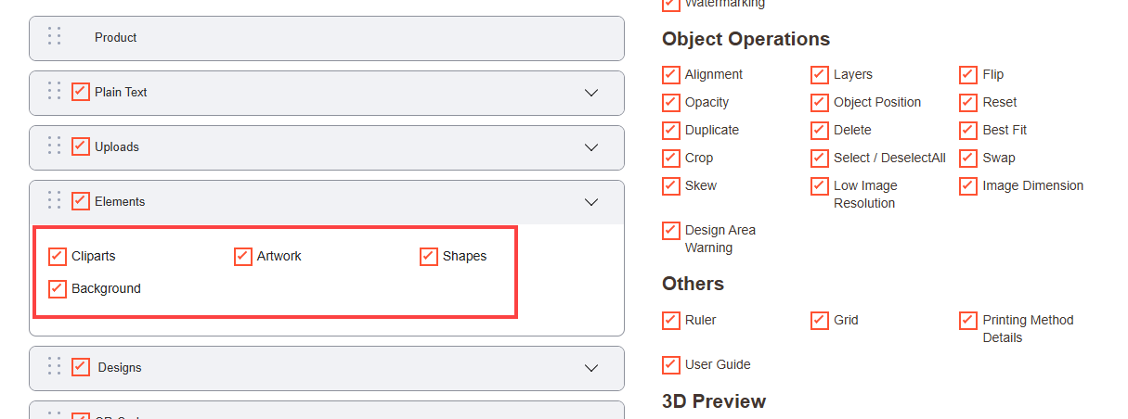Uncheck the Cliparts checkbox
1128x419 pixels.
(x=58, y=256)
